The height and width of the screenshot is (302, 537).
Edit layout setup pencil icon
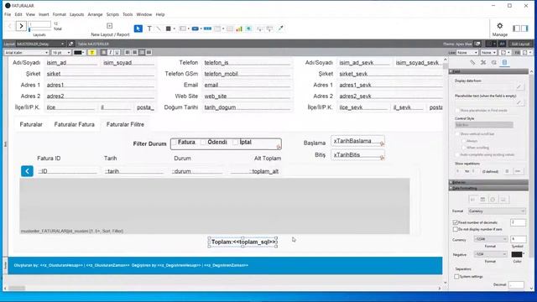[x=70, y=44]
